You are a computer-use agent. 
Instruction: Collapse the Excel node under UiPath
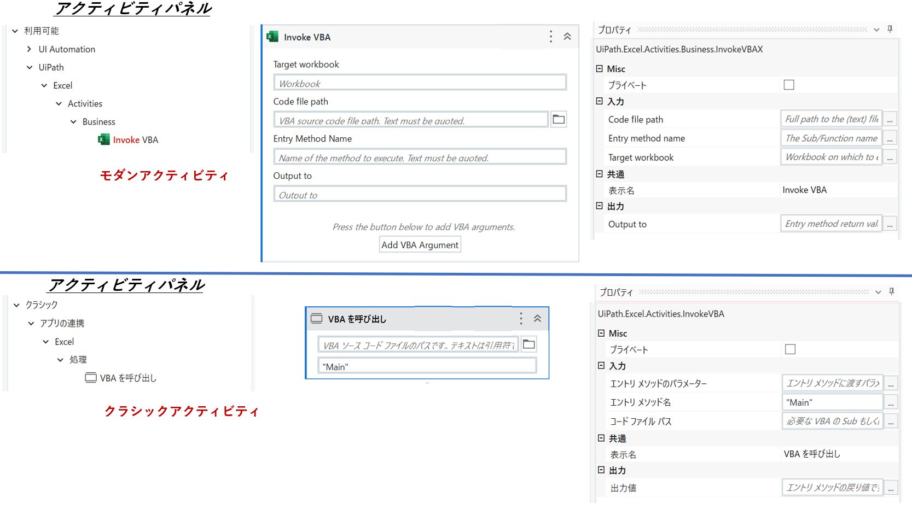tap(44, 85)
